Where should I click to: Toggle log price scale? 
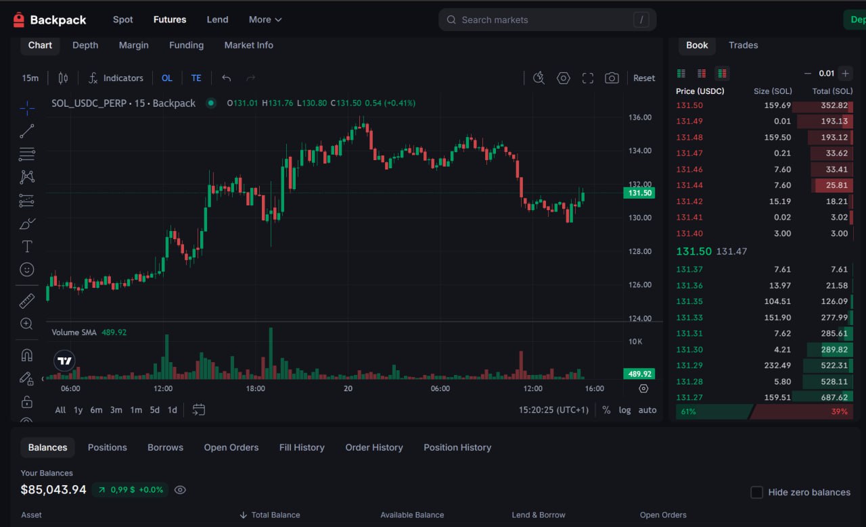tap(624, 409)
